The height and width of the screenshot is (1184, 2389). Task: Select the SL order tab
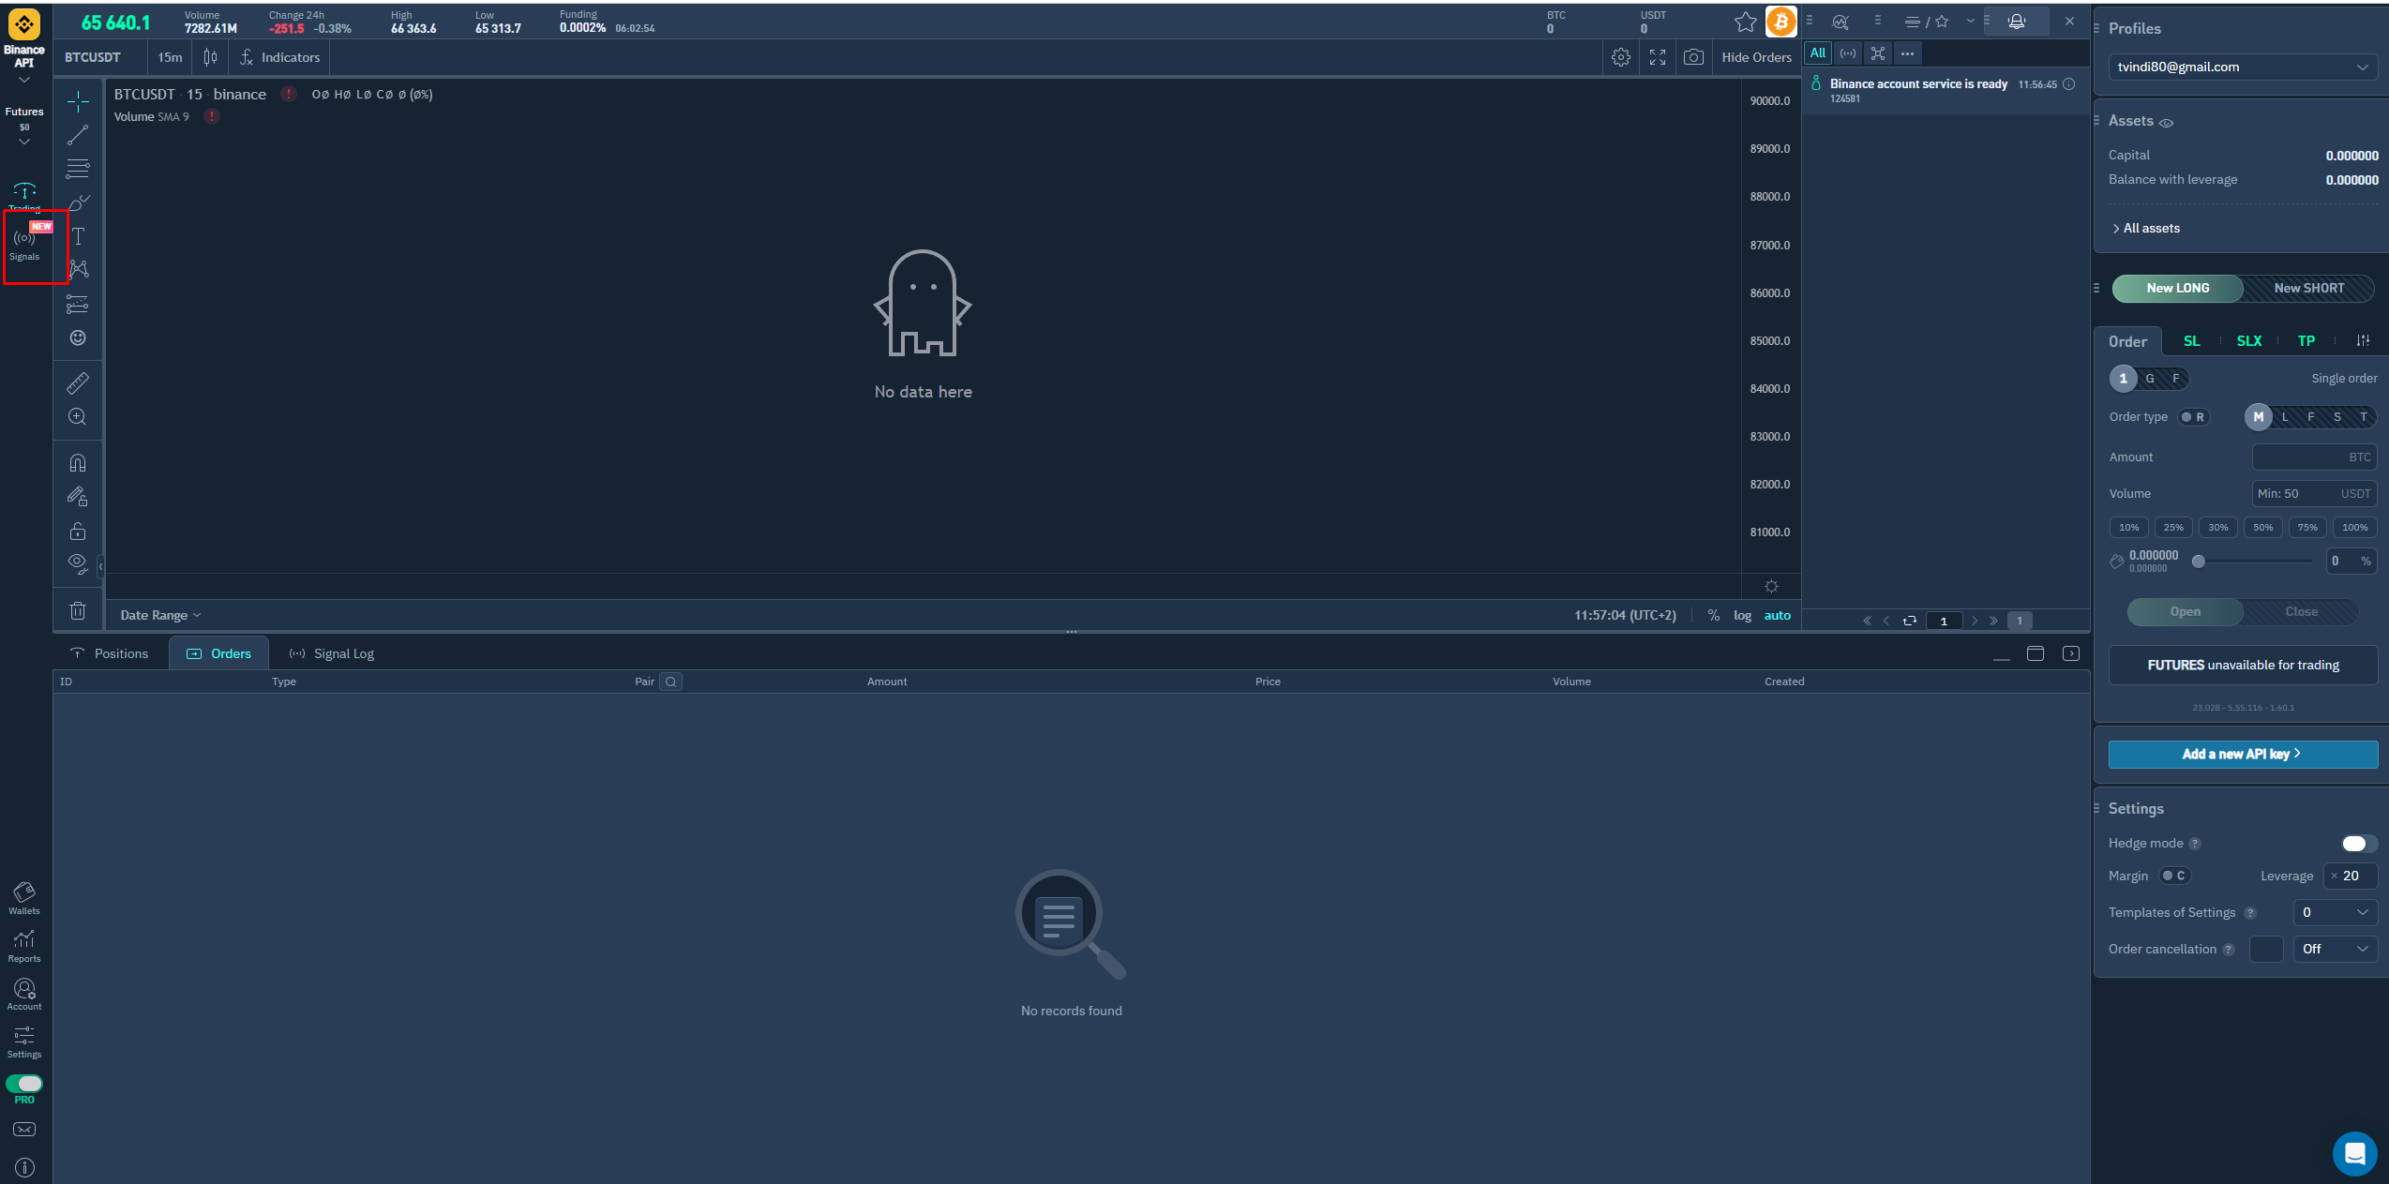(2191, 341)
